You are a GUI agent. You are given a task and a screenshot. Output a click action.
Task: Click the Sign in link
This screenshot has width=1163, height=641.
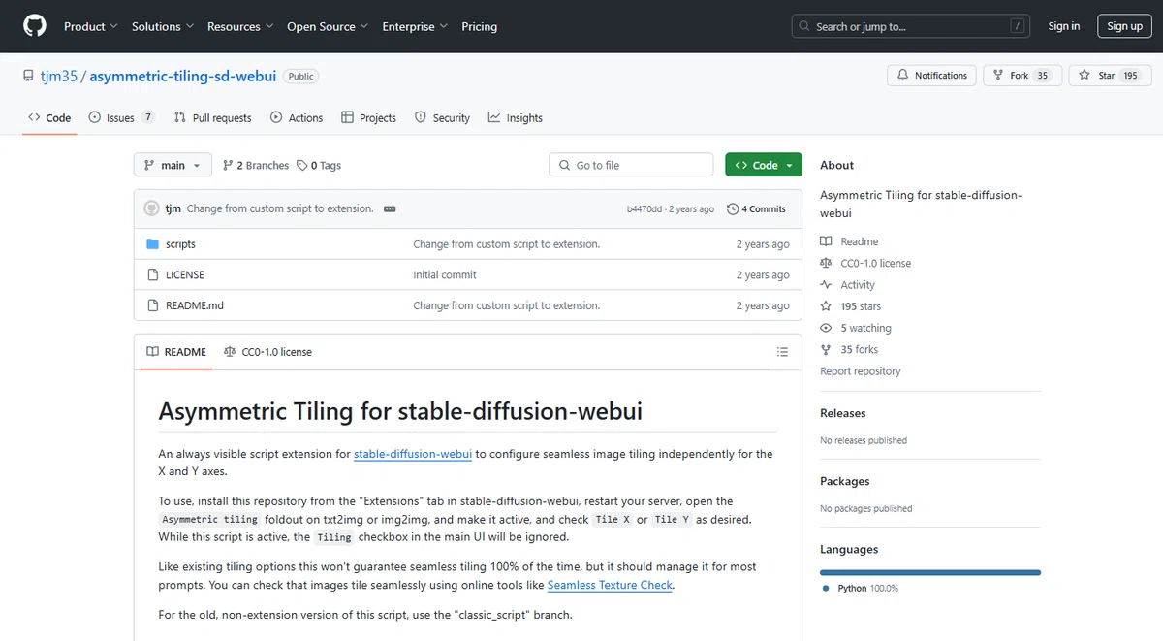coord(1064,26)
